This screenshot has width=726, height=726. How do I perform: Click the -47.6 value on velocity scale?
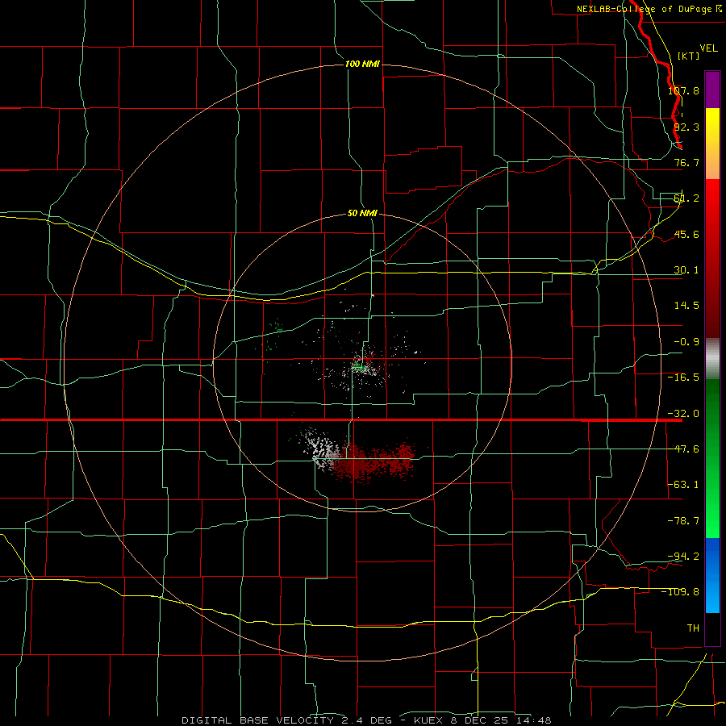[683, 449]
